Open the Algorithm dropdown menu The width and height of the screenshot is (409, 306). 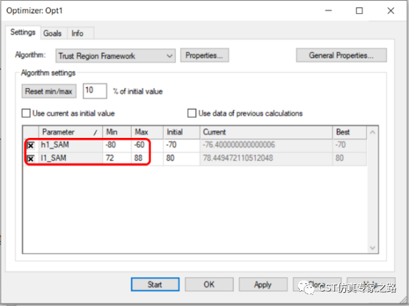click(114, 56)
